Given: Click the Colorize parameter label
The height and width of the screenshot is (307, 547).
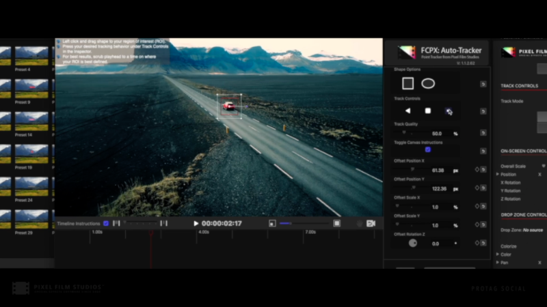Looking at the screenshot, I should (x=508, y=246).
